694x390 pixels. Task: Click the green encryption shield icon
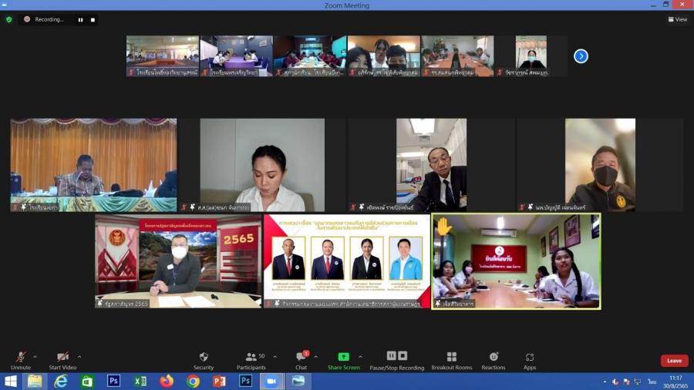tap(9, 19)
